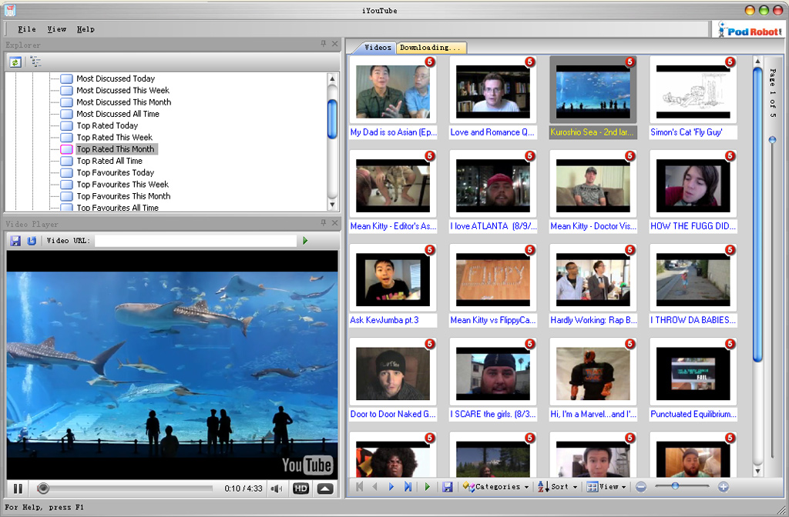Click the iYouTube app icon in title bar
Image resolution: width=789 pixels, height=517 pixels.
pyautogui.click(x=9, y=9)
